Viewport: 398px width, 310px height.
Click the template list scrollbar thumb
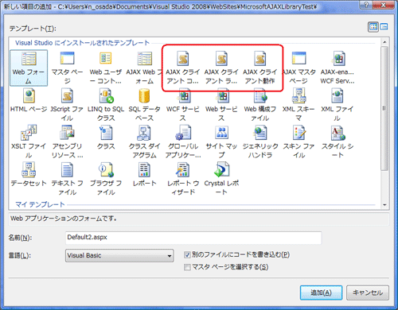point(384,108)
